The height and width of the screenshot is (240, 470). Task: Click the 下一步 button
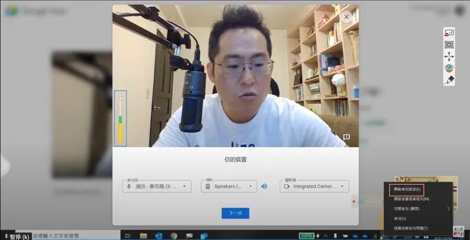point(235,213)
